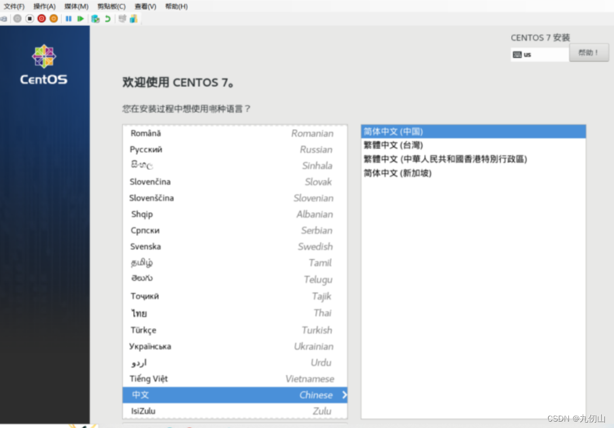Screen dimensions: 614x428
Task: Choose Српски Serbian language
Action: click(235, 231)
